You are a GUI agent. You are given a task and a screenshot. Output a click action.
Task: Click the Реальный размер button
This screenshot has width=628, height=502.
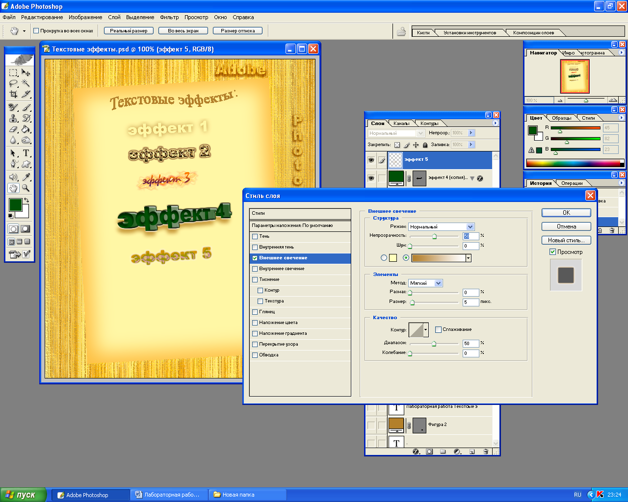tap(129, 31)
